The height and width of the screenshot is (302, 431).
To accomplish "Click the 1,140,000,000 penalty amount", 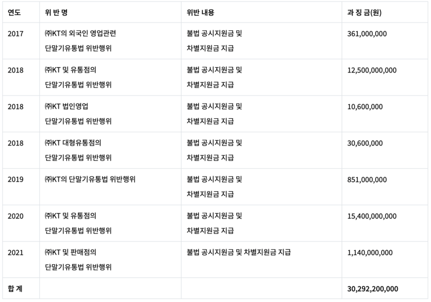I will 370,253.
